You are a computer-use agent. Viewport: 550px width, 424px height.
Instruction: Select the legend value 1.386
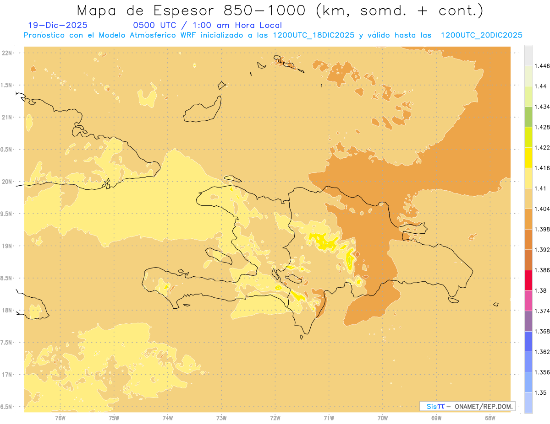pos(542,270)
